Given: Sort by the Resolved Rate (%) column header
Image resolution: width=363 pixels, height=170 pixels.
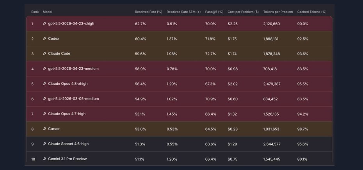Looking at the screenshot, I should tap(149, 12).
